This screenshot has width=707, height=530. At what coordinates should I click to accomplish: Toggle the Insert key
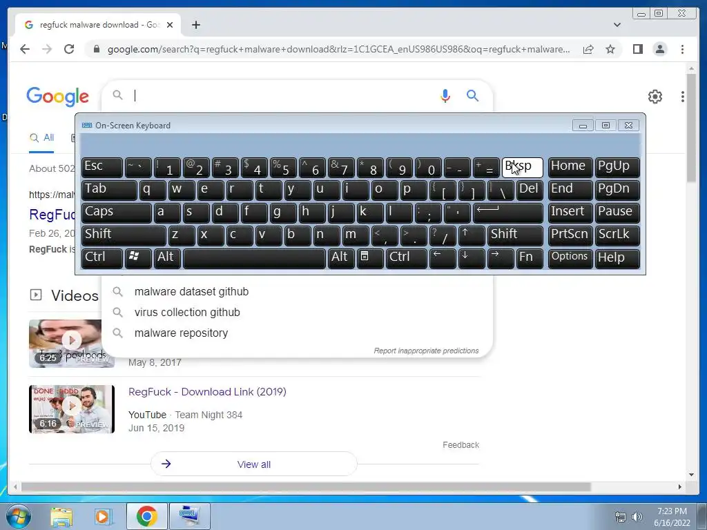pyautogui.click(x=570, y=213)
